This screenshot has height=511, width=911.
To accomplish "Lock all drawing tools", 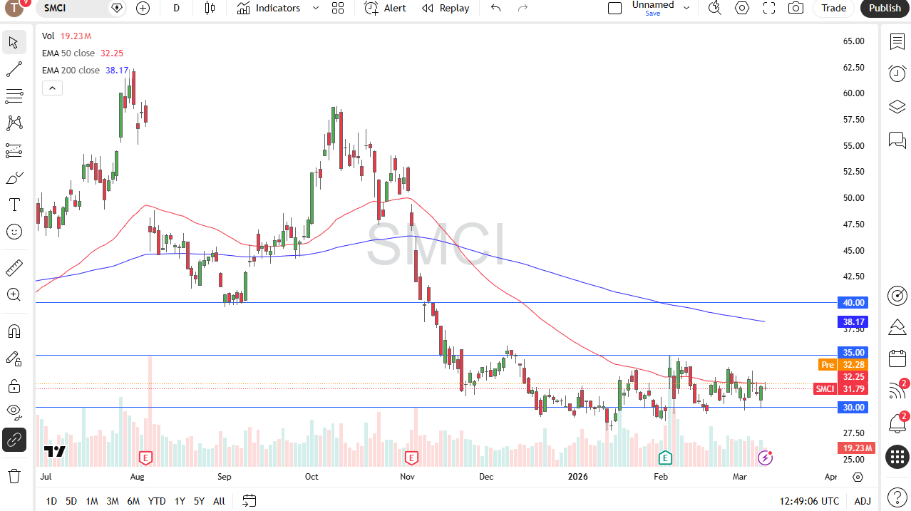I will [x=14, y=386].
